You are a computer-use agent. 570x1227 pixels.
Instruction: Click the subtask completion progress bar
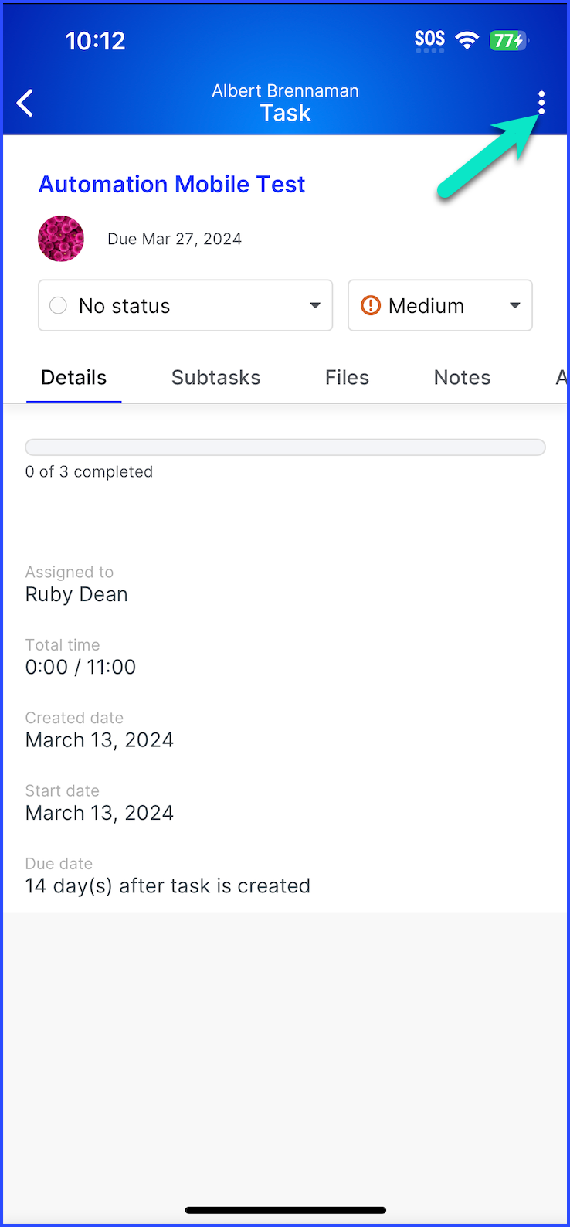pyautogui.click(x=285, y=447)
